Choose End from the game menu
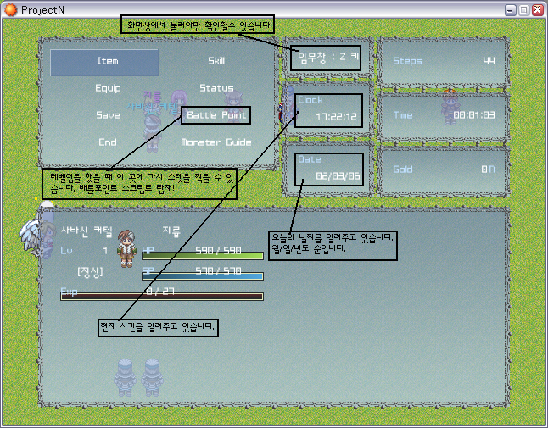Screen dimensions: 548x428 (108, 142)
